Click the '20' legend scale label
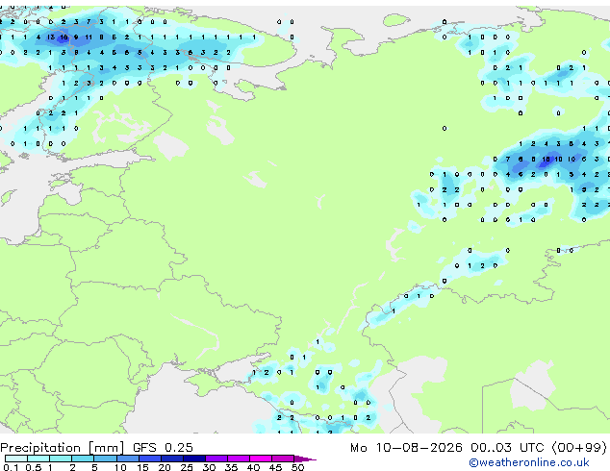The height and width of the screenshot is (471, 610). (x=165, y=467)
